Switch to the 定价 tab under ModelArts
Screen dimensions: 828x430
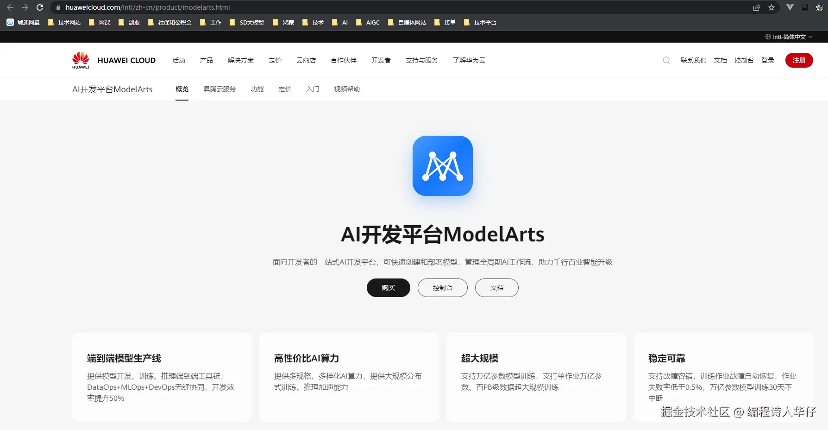tap(285, 89)
